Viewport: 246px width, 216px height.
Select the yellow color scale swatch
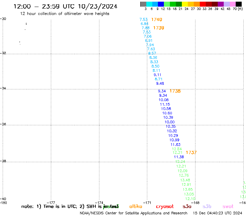tap(185, 4)
